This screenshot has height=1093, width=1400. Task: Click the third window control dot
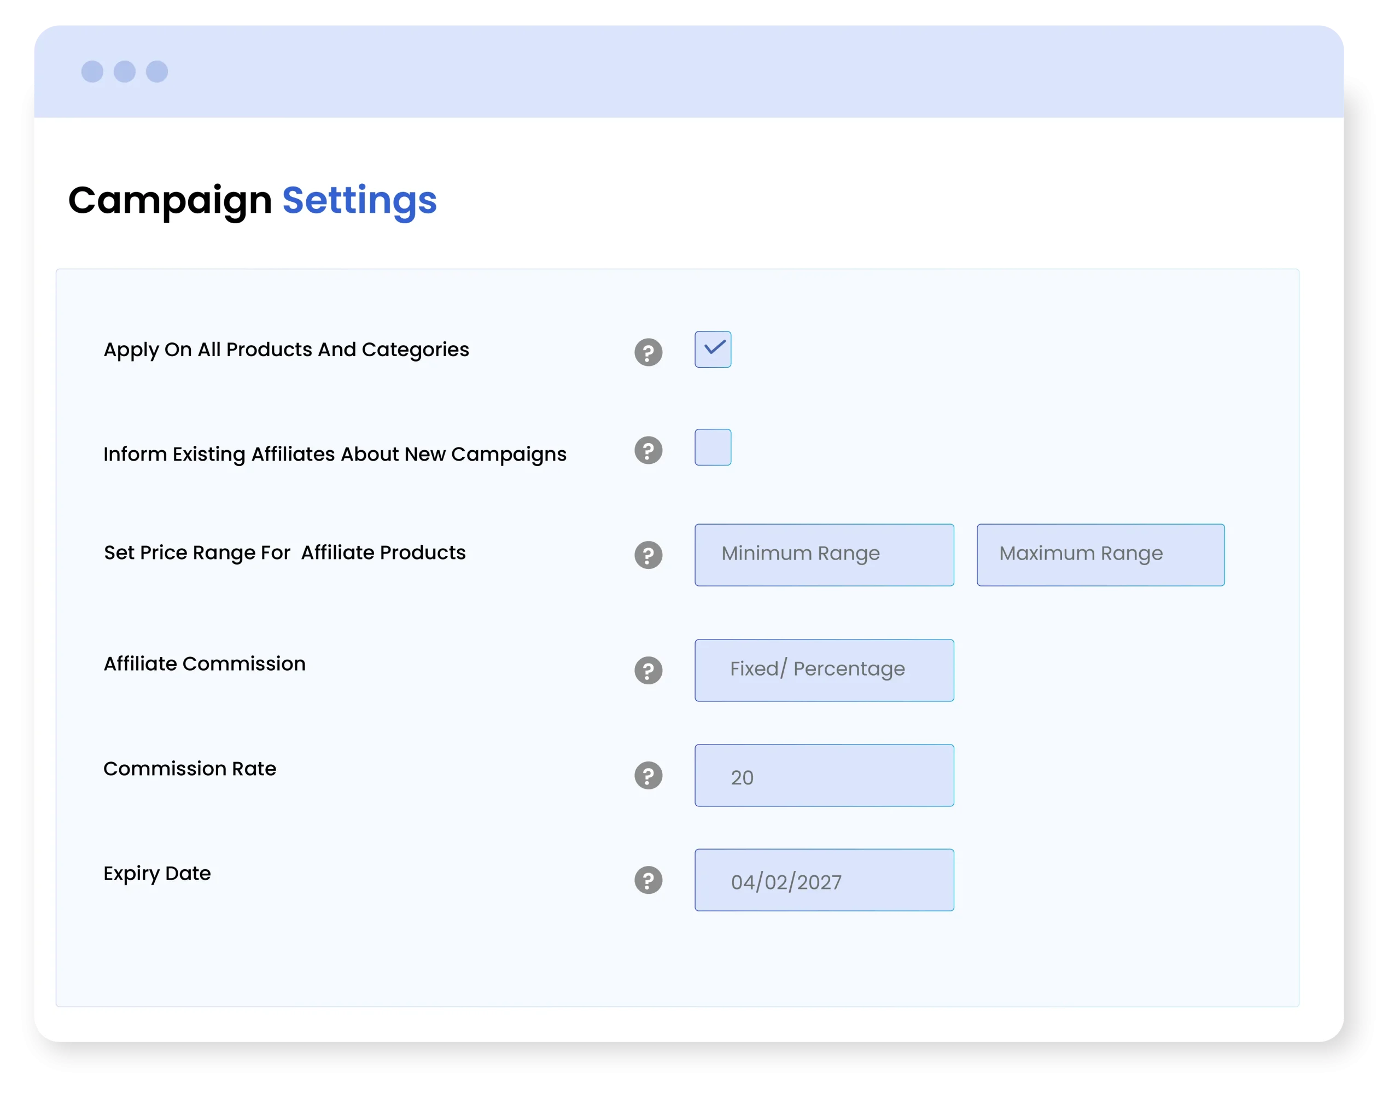point(157,71)
